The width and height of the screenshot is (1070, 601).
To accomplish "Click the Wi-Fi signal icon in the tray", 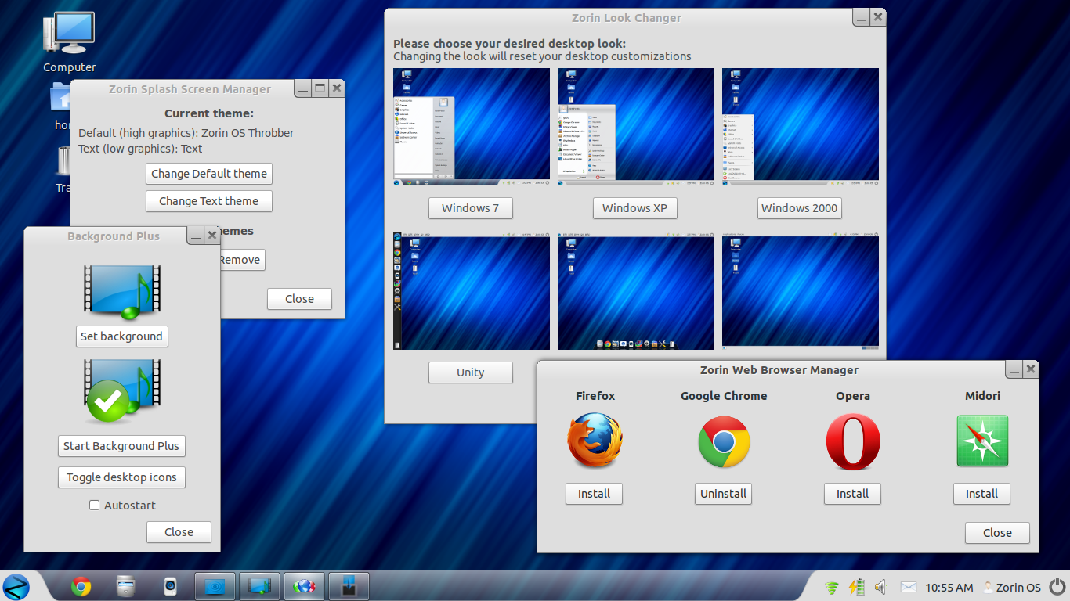I will (830, 587).
